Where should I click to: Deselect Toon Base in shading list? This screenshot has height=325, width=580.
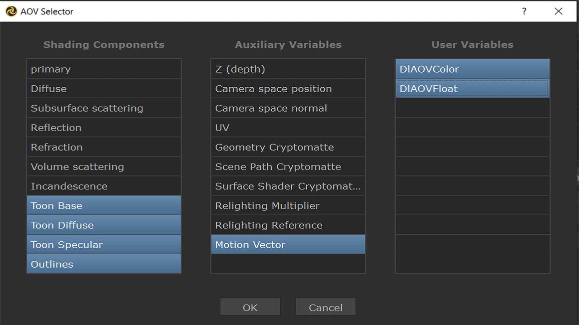click(x=103, y=206)
